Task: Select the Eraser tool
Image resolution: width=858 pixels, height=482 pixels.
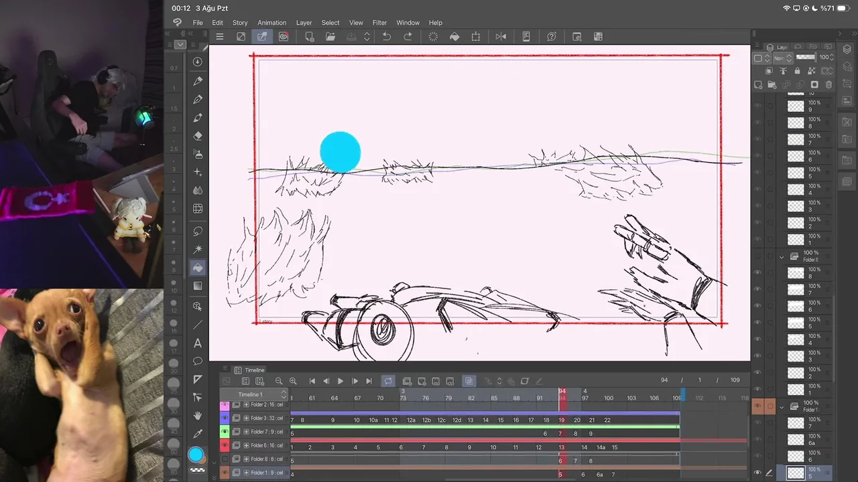Action: click(x=198, y=136)
